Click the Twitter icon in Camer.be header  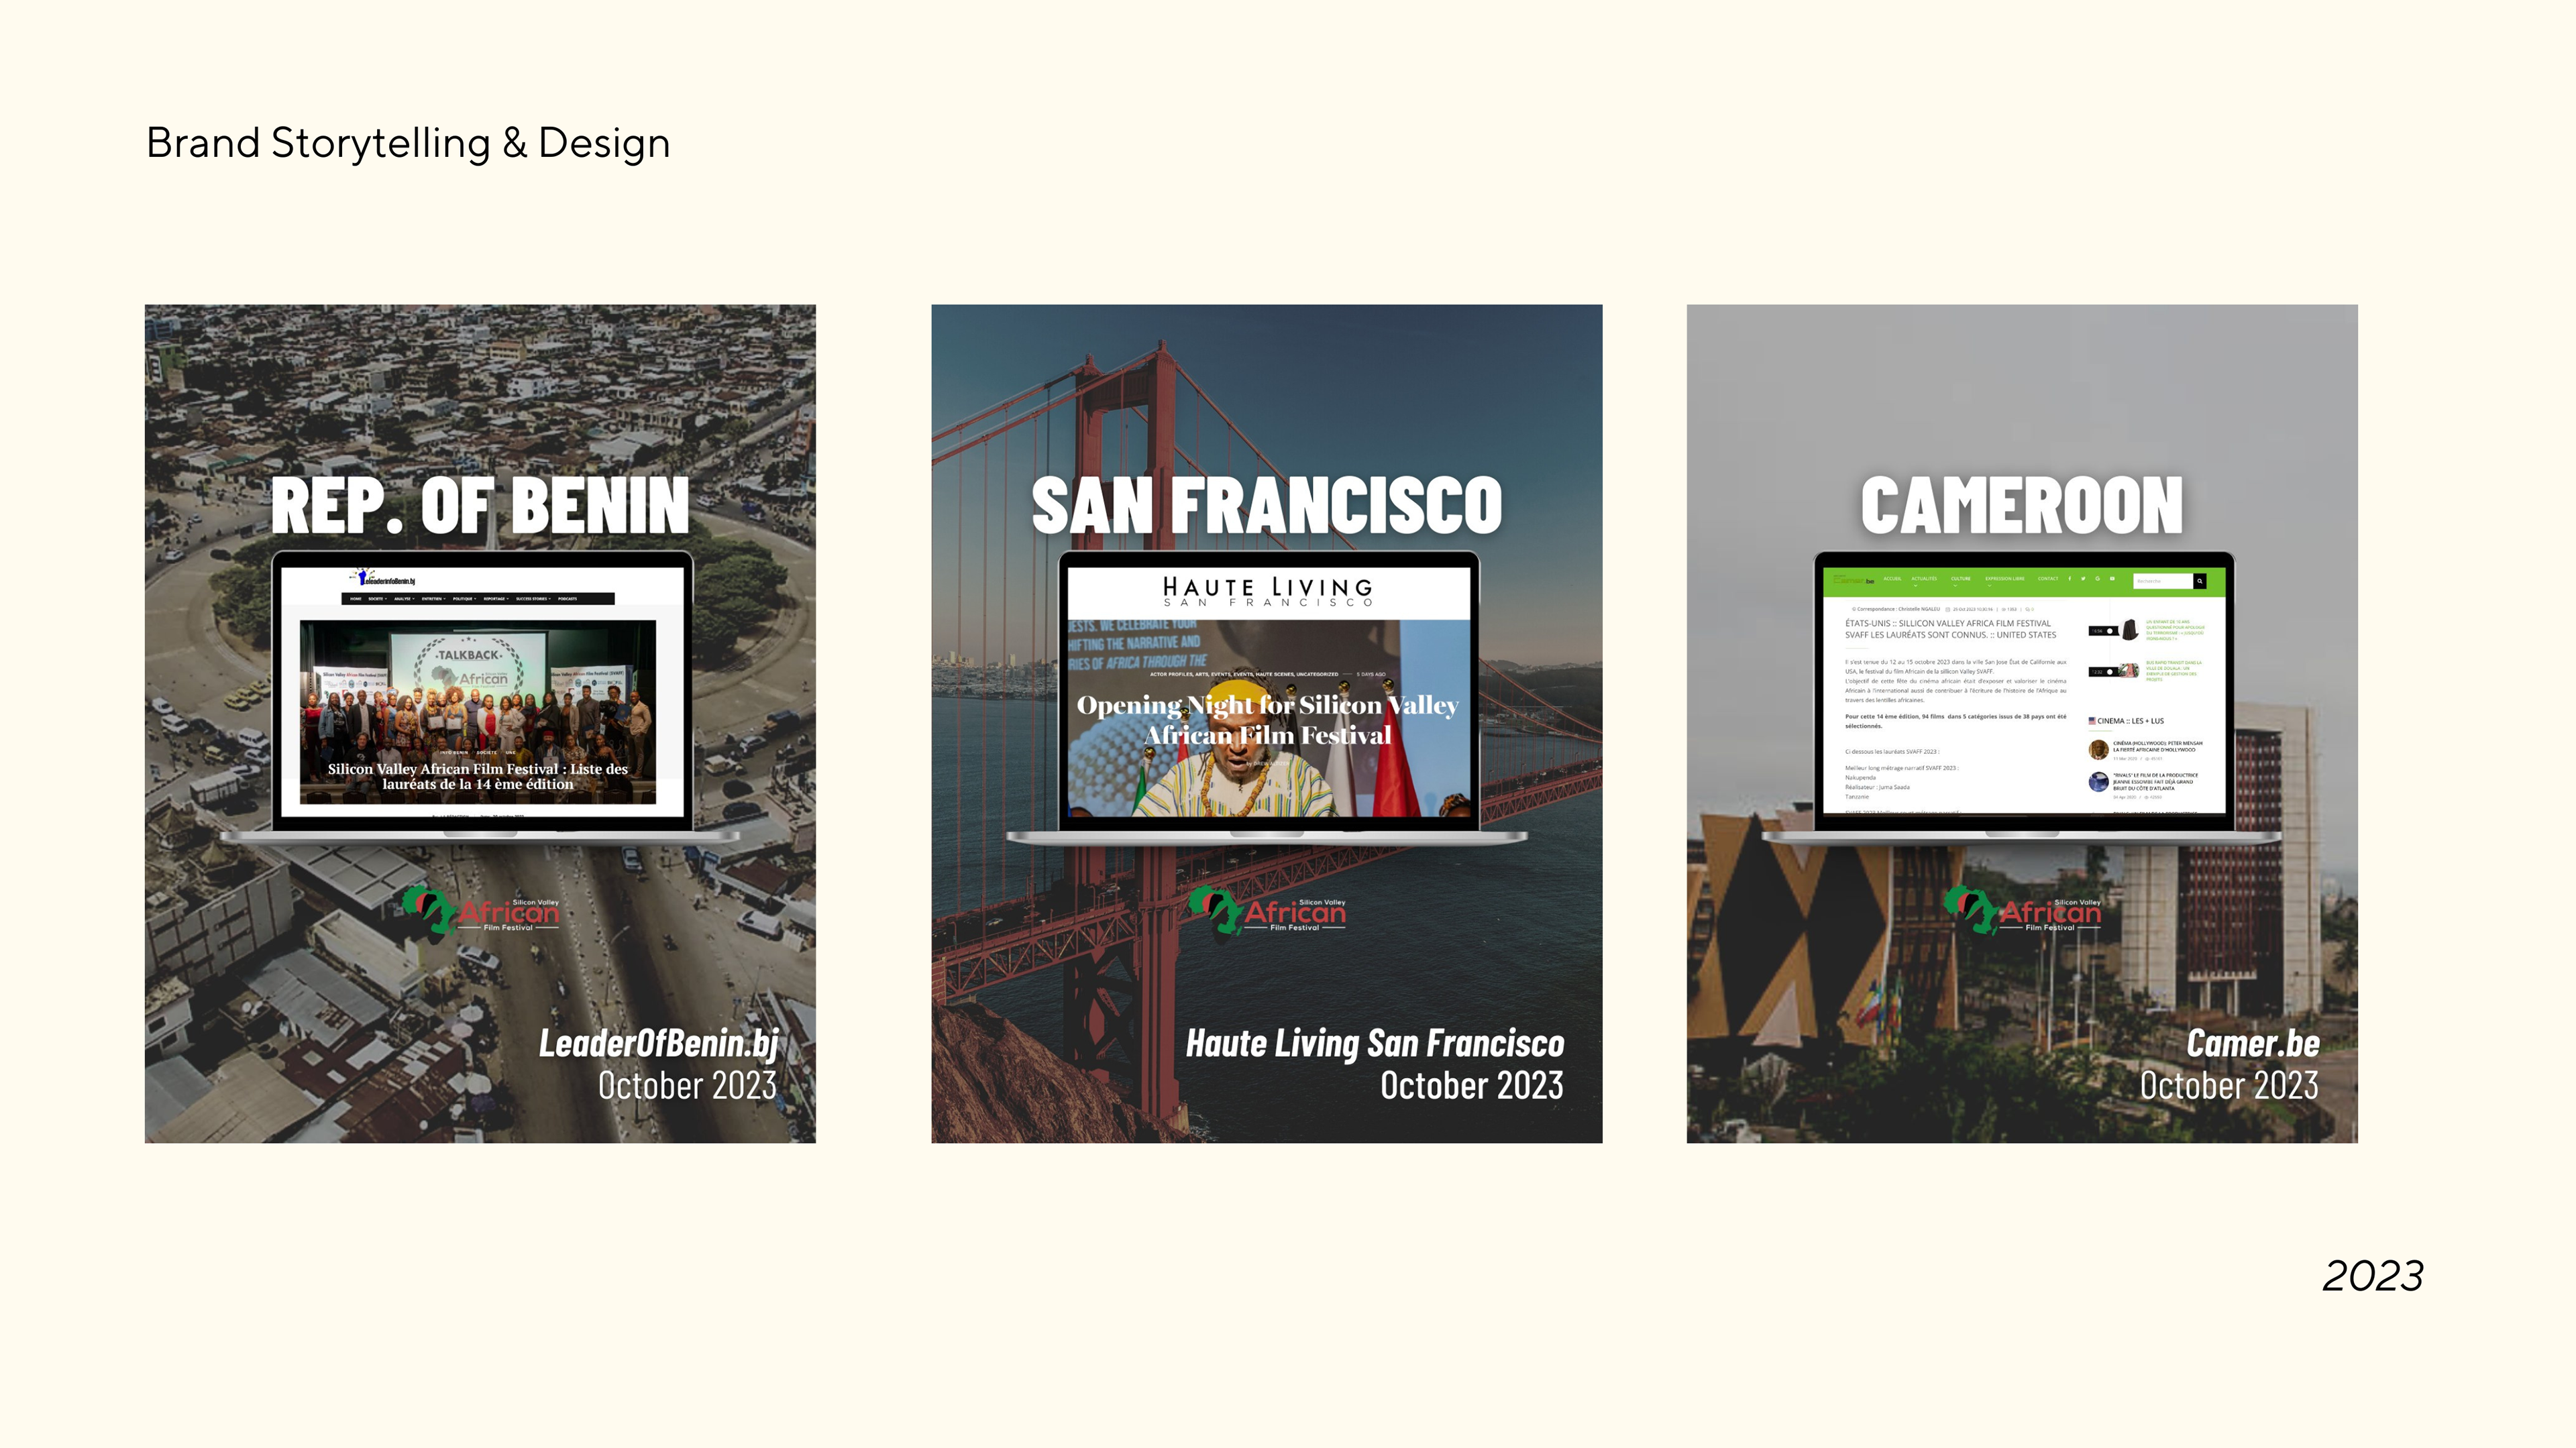(x=2083, y=579)
